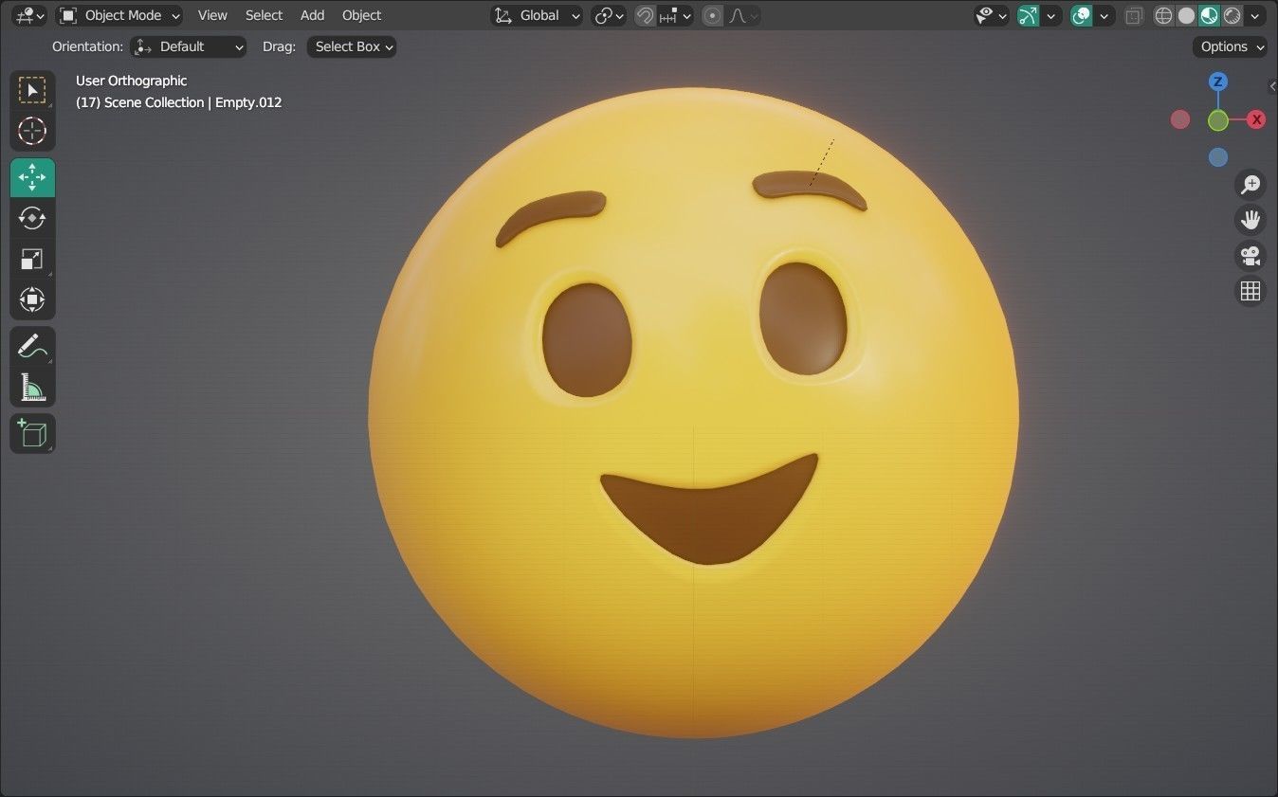Open the Object Mode dropdown

click(x=119, y=15)
